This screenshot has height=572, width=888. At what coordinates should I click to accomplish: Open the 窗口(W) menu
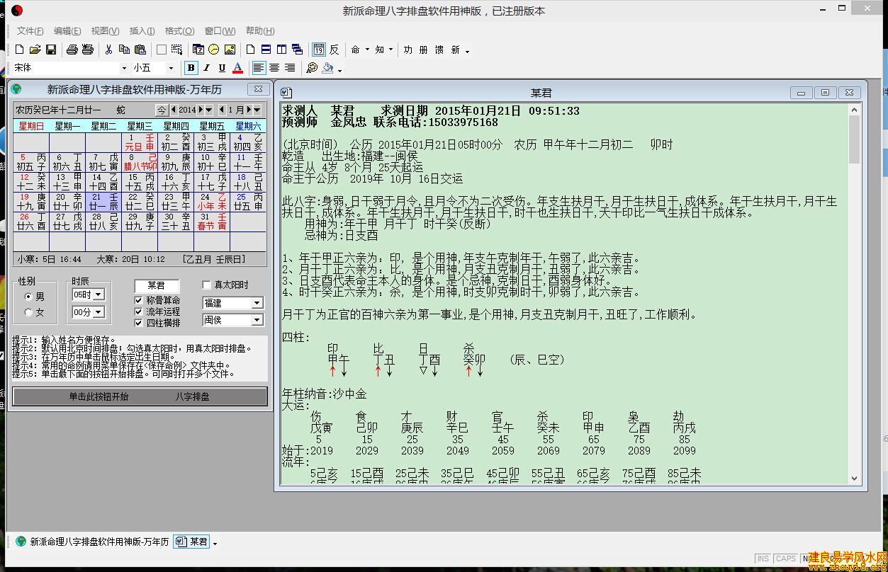(220, 31)
